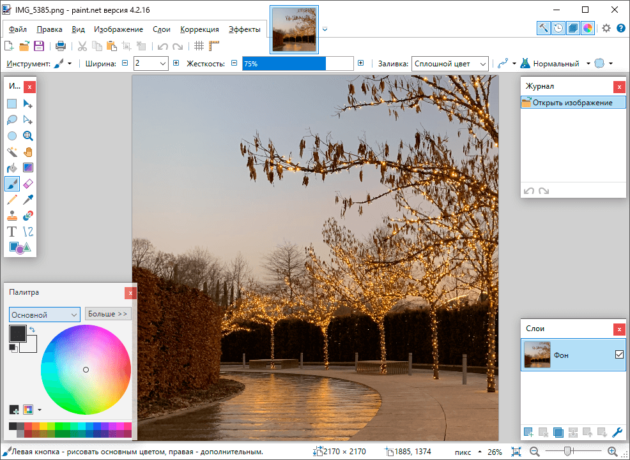Toggle the rulers display

[x=214, y=46]
